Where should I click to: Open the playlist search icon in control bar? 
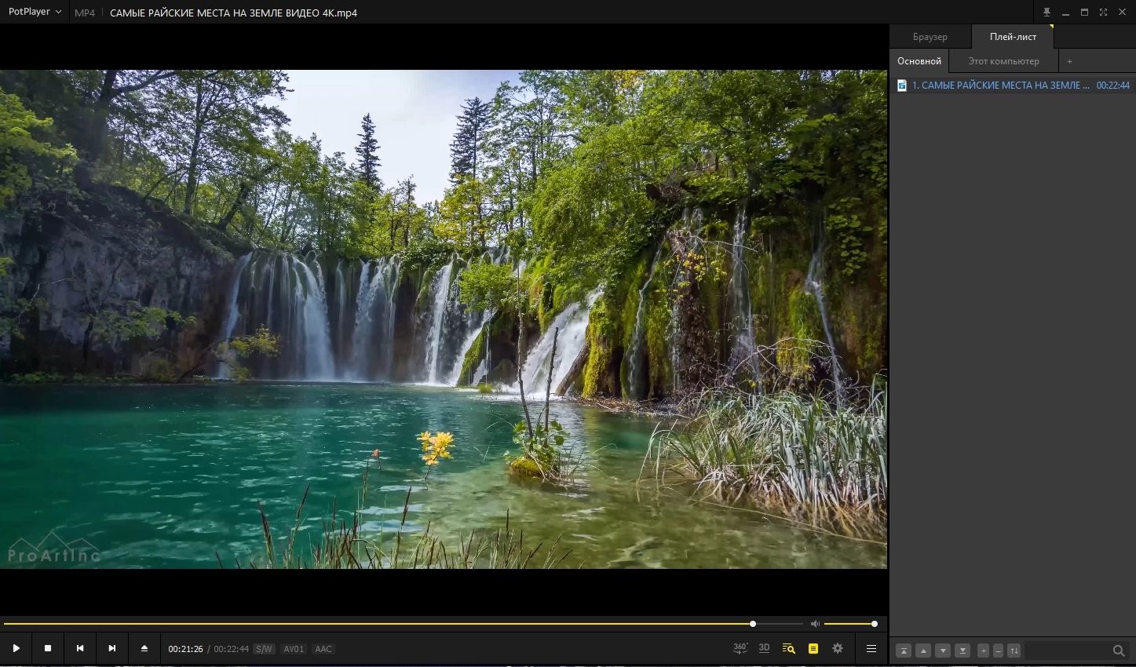click(789, 649)
